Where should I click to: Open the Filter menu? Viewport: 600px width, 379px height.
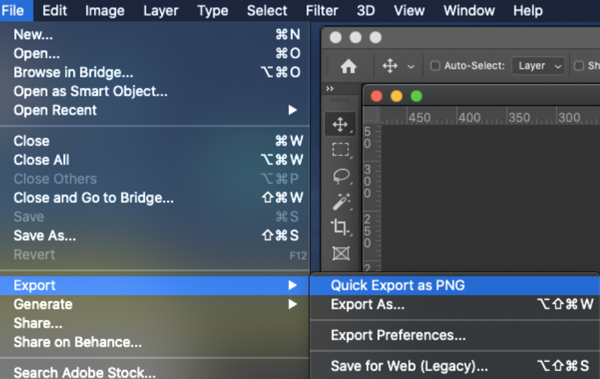click(321, 11)
